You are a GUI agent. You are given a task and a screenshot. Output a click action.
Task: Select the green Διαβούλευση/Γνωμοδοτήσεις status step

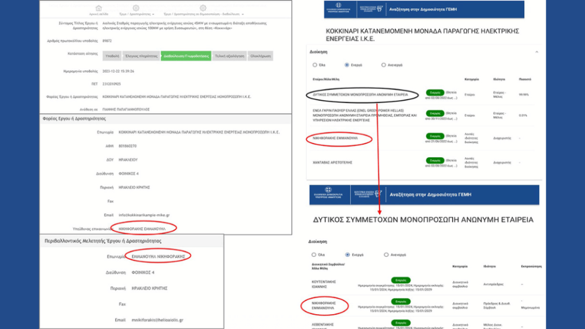point(186,56)
